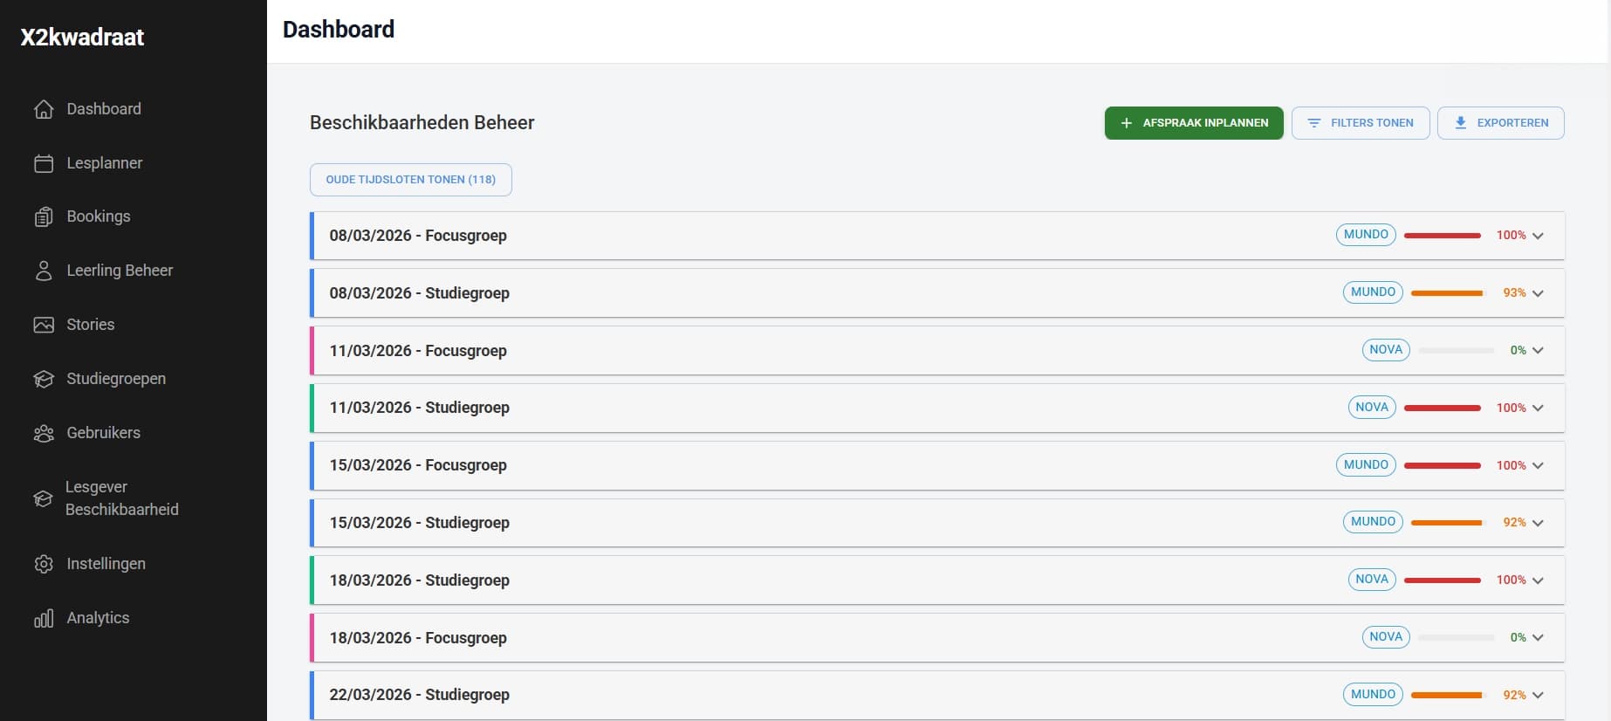
Task: Show old time slots via Oude Tijdsloten Tonen
Action: pos(410,180)
